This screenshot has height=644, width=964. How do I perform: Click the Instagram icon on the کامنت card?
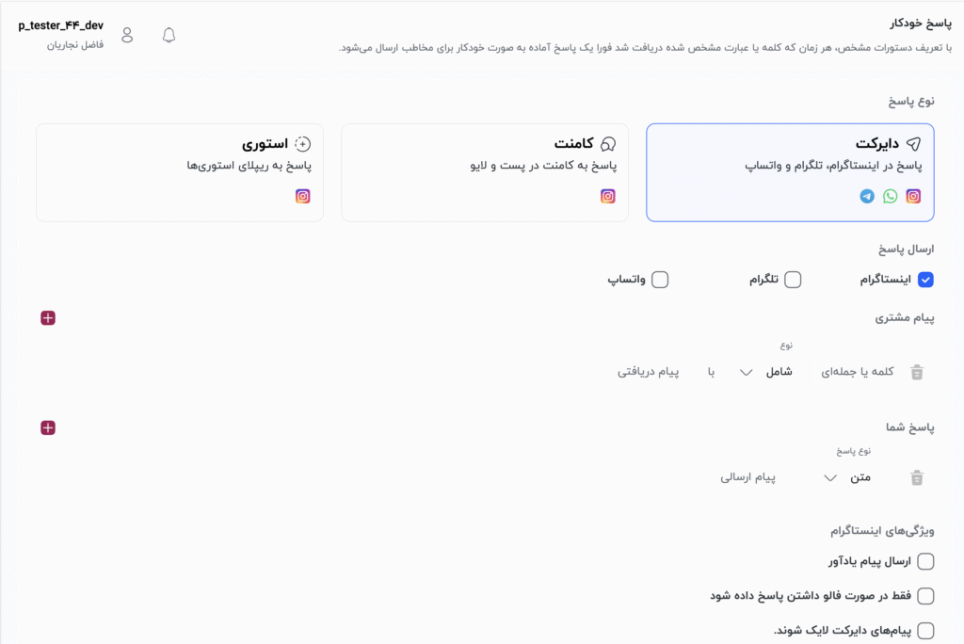(608, 196)
